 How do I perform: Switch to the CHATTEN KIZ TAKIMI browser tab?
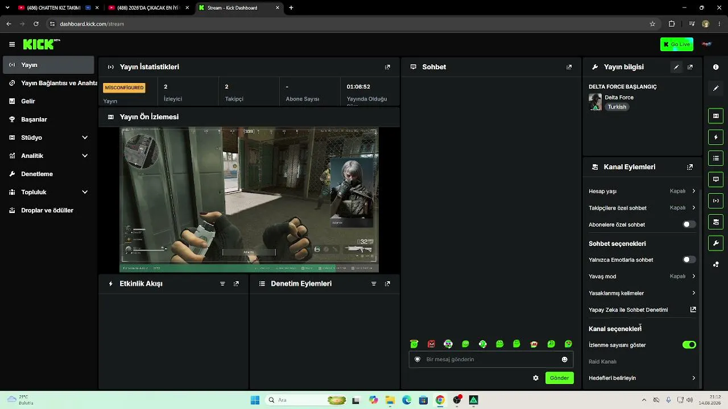57,8
